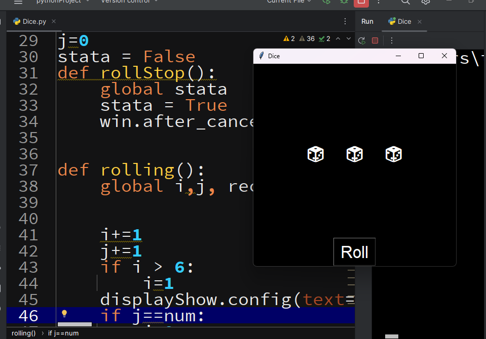Viewport: 486px width, 339px height.
Task: Stop the process from the Run panel toolbar
Action: [x=375, y=40]
